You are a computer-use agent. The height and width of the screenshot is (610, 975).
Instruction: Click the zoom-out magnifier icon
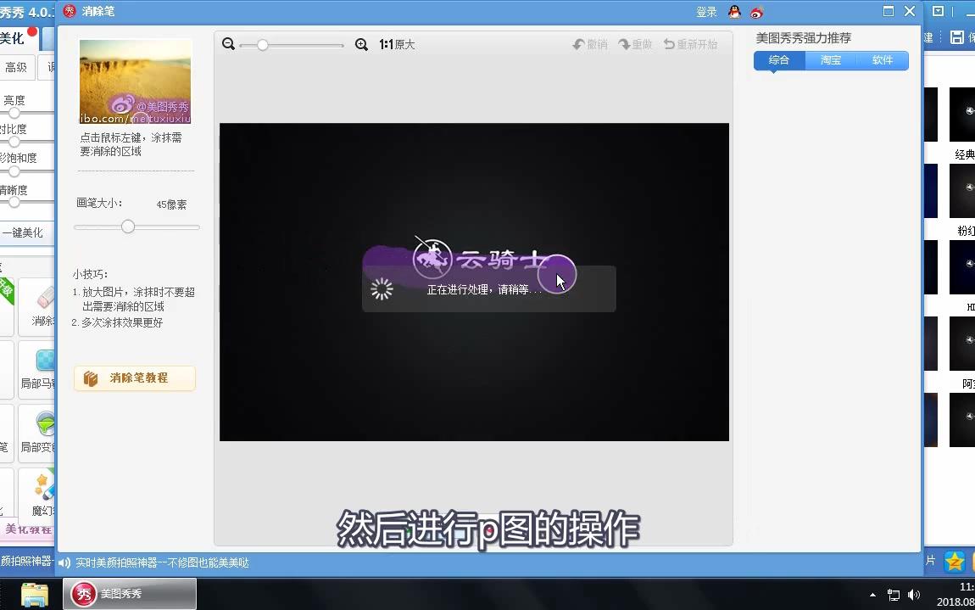(228, 43)
